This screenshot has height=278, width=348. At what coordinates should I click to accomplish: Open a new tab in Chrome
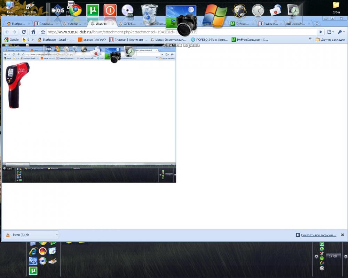coord(317,24)
